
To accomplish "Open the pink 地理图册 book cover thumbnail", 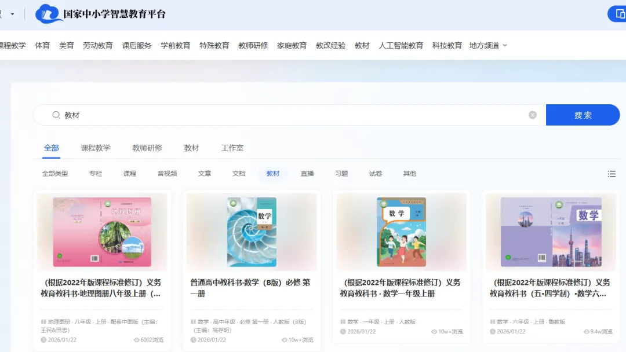I will click(x=102, y=232).
